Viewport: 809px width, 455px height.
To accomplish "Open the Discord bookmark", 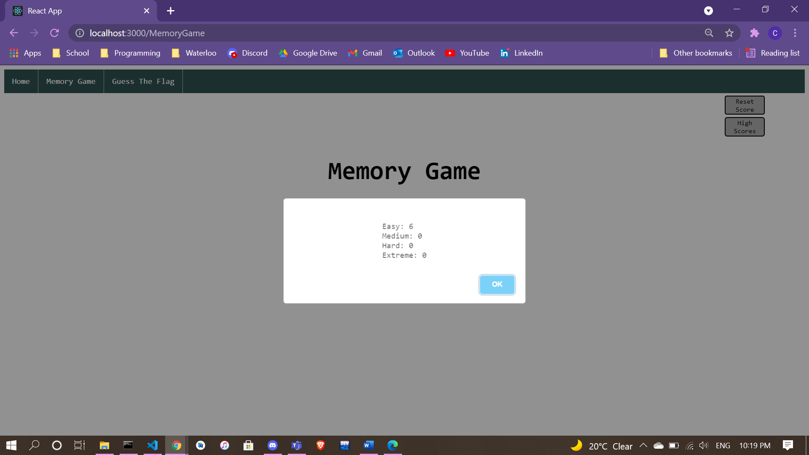I will (248, 53).
